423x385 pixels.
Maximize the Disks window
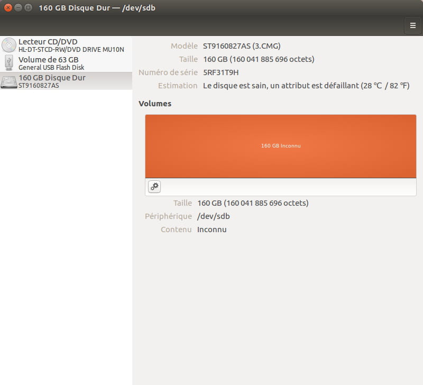point(28,7)
